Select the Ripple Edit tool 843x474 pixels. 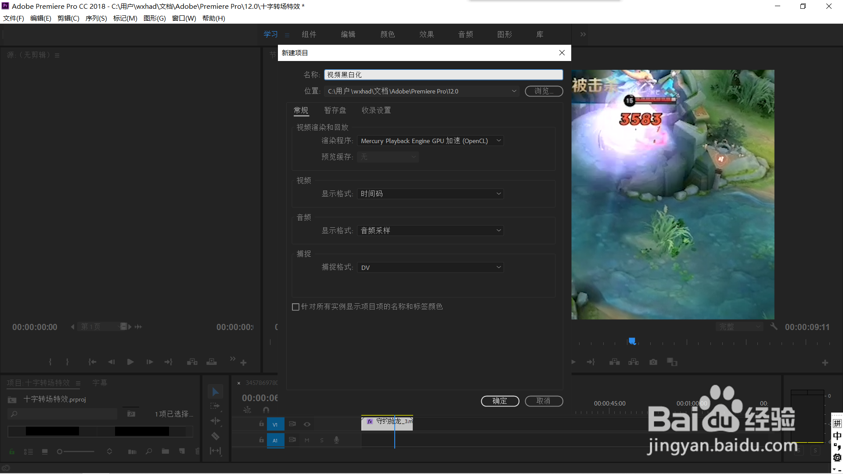click(x=215, y=421)
